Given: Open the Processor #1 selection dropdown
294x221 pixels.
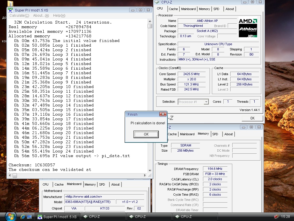Looking at the screenshot, I should pyautogui.click(x=206, y=102).
